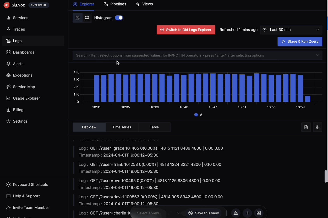Click the Logs sidebar icon

(x=8, y=41)
